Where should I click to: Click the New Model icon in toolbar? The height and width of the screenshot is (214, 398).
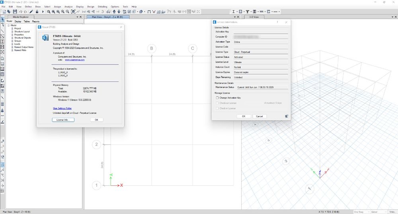tap(4, 12)
